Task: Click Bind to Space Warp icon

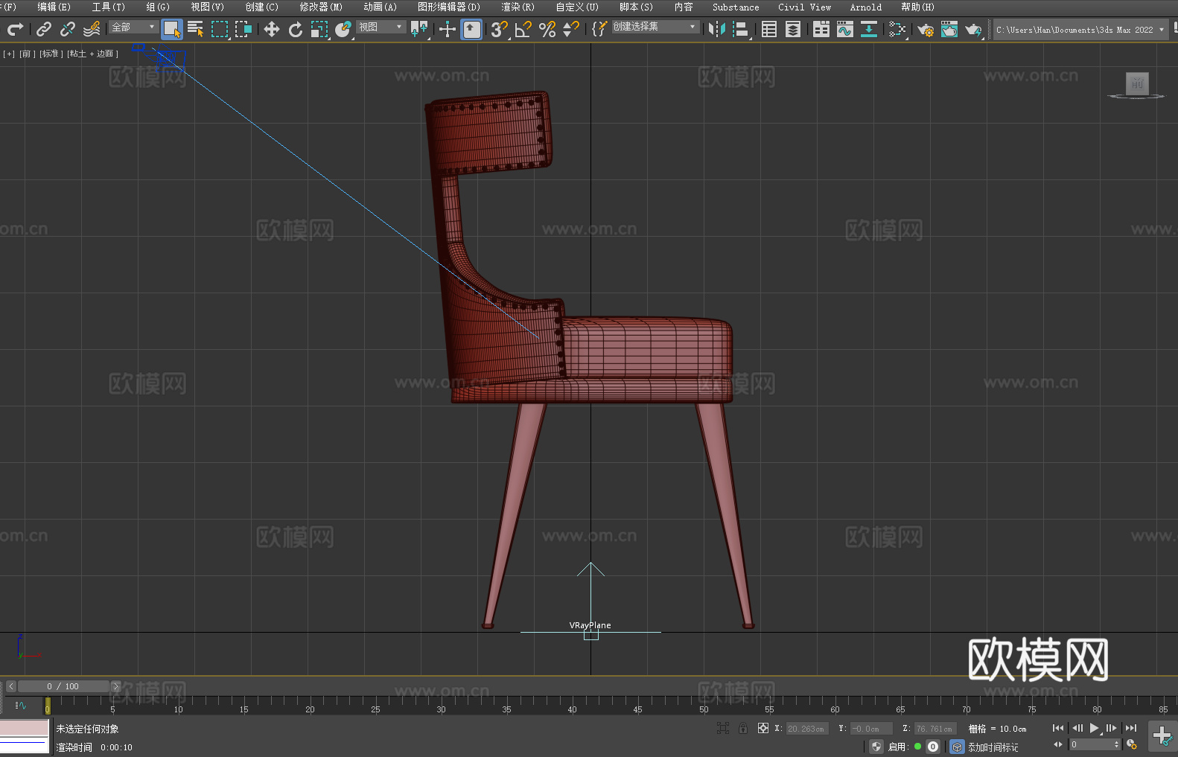Action: click(x=92, y=29)
